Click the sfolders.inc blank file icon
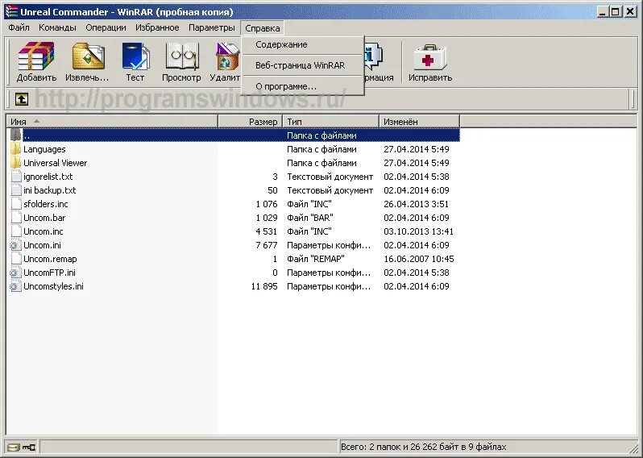Screen dimensions: 643x458 [x=15, y=204]
